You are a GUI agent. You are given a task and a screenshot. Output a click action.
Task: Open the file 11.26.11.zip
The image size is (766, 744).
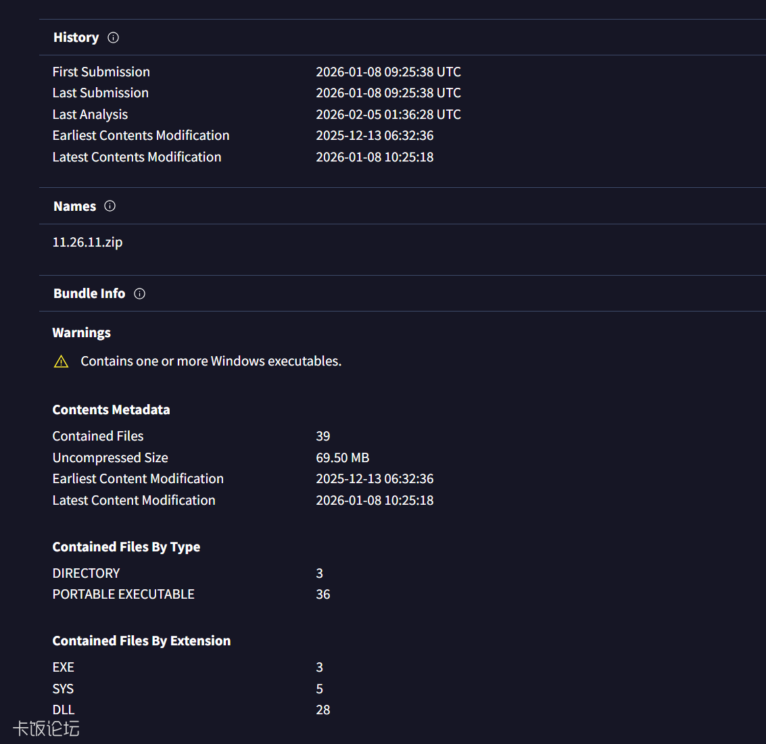[x=87, y=242]
